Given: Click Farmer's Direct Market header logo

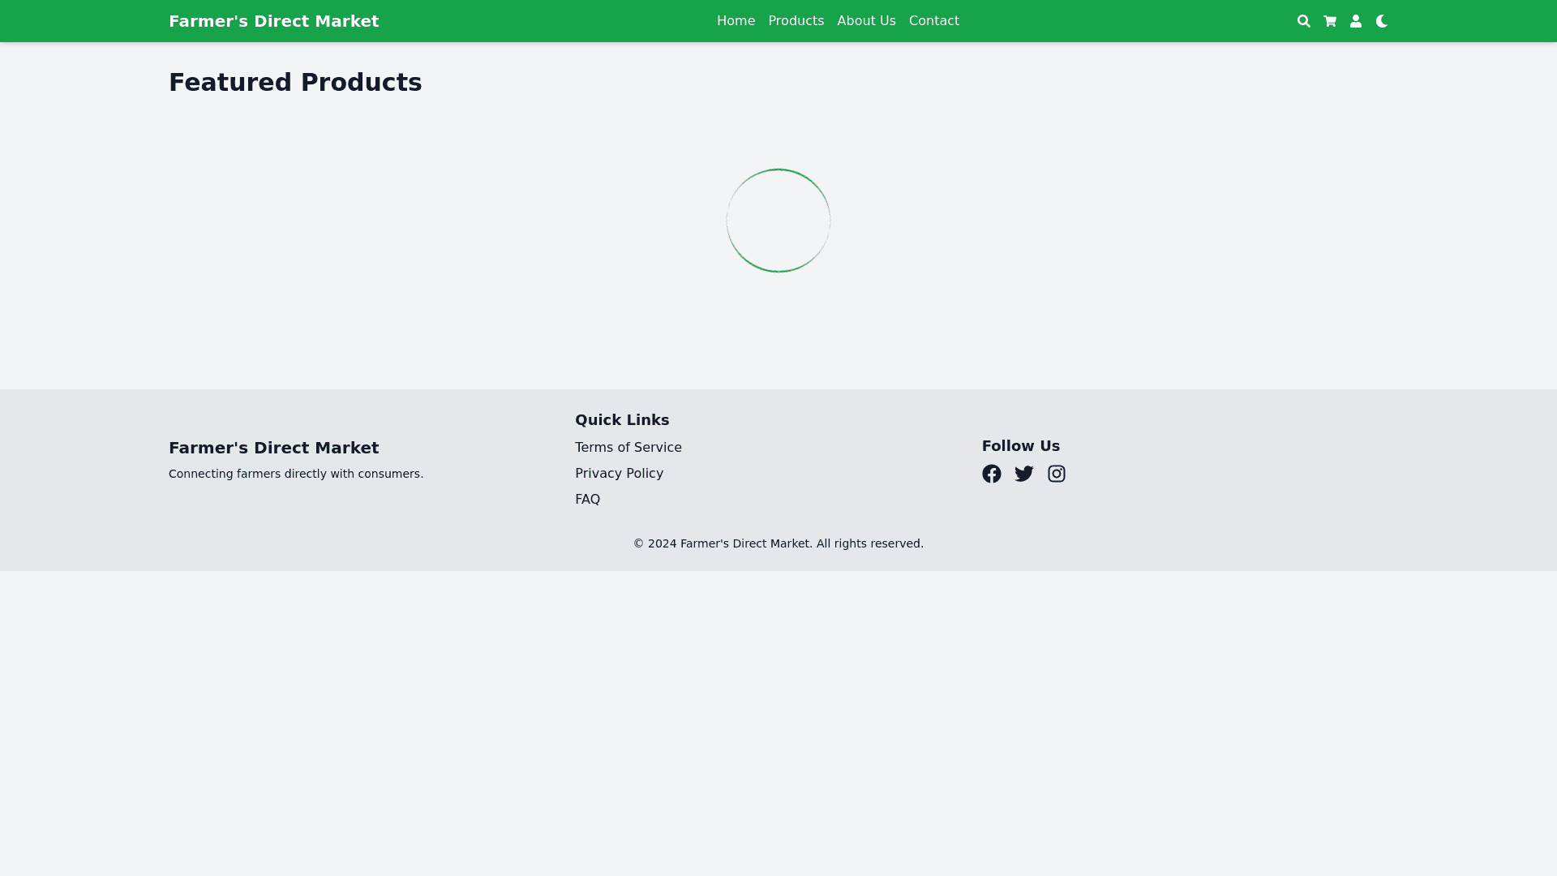Looking at the screenshot, I should [x=273, y=21].
